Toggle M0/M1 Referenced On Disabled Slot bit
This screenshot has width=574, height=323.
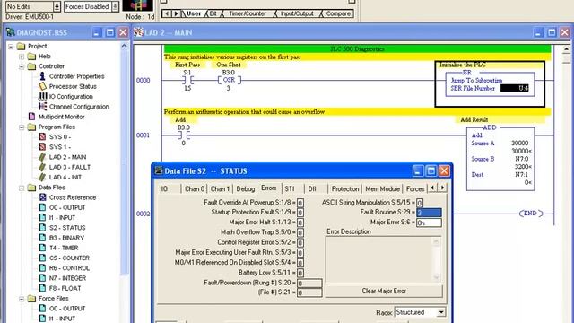point(300,263)
